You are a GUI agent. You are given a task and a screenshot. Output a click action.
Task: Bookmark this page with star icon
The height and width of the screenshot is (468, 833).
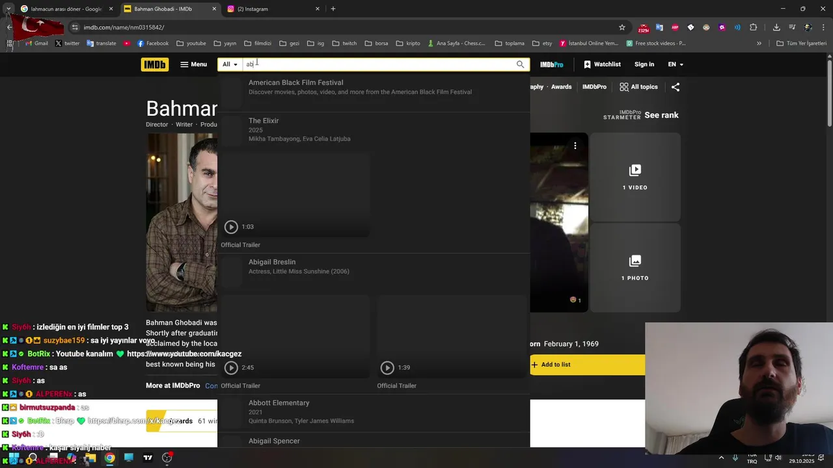click(622, 27)
